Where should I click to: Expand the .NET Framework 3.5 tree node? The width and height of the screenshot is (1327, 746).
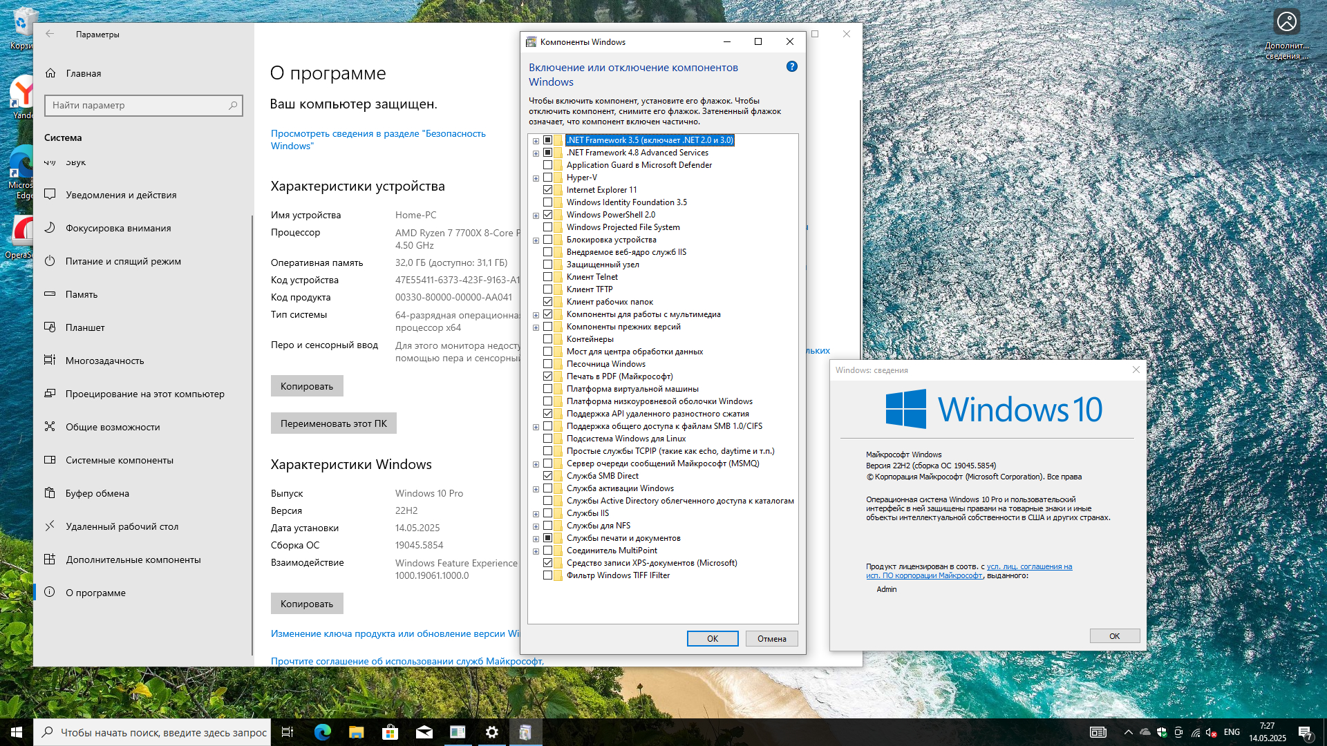pos(536,141)
